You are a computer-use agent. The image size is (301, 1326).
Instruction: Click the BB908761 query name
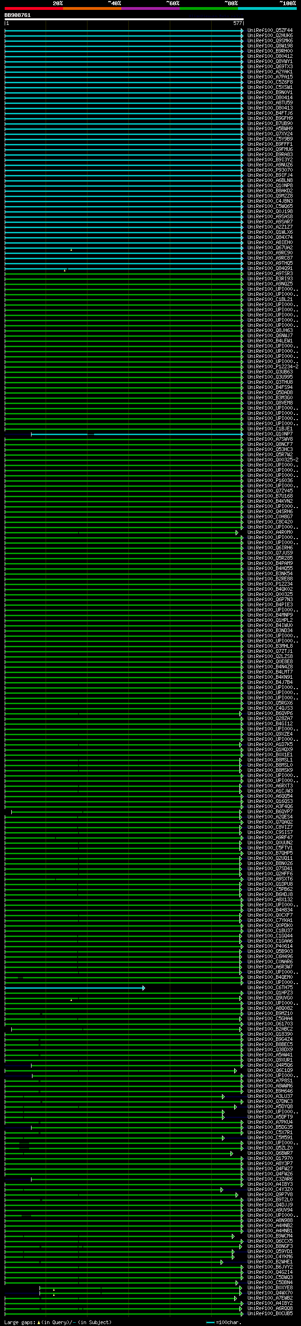pyautogui.click(x=17, y=15)
